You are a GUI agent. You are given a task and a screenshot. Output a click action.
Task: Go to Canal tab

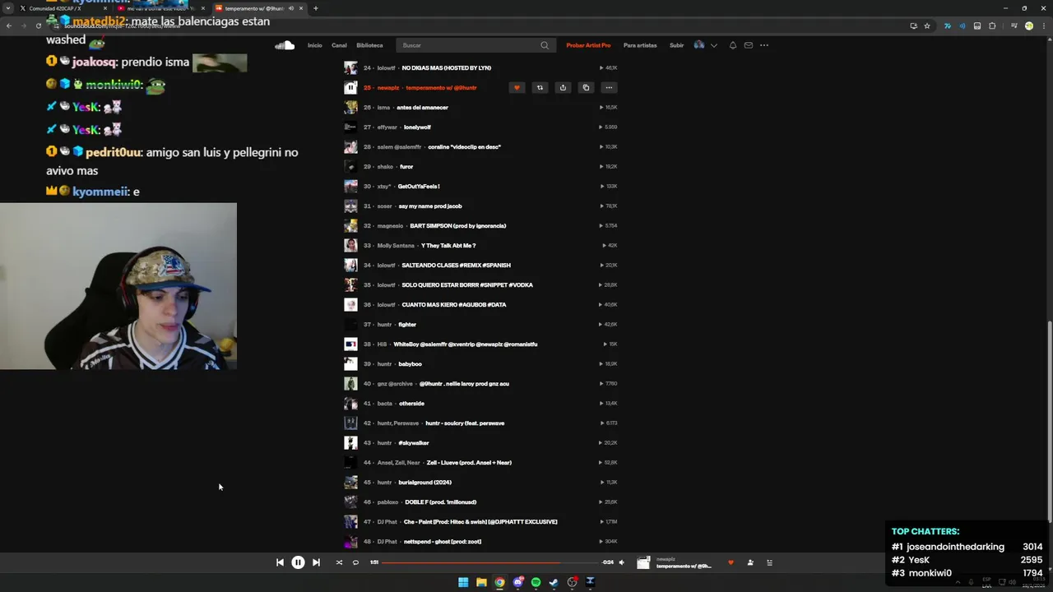339,45
